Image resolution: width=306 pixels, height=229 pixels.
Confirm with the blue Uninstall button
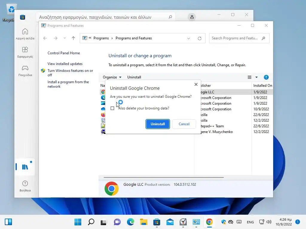point(158,124)
